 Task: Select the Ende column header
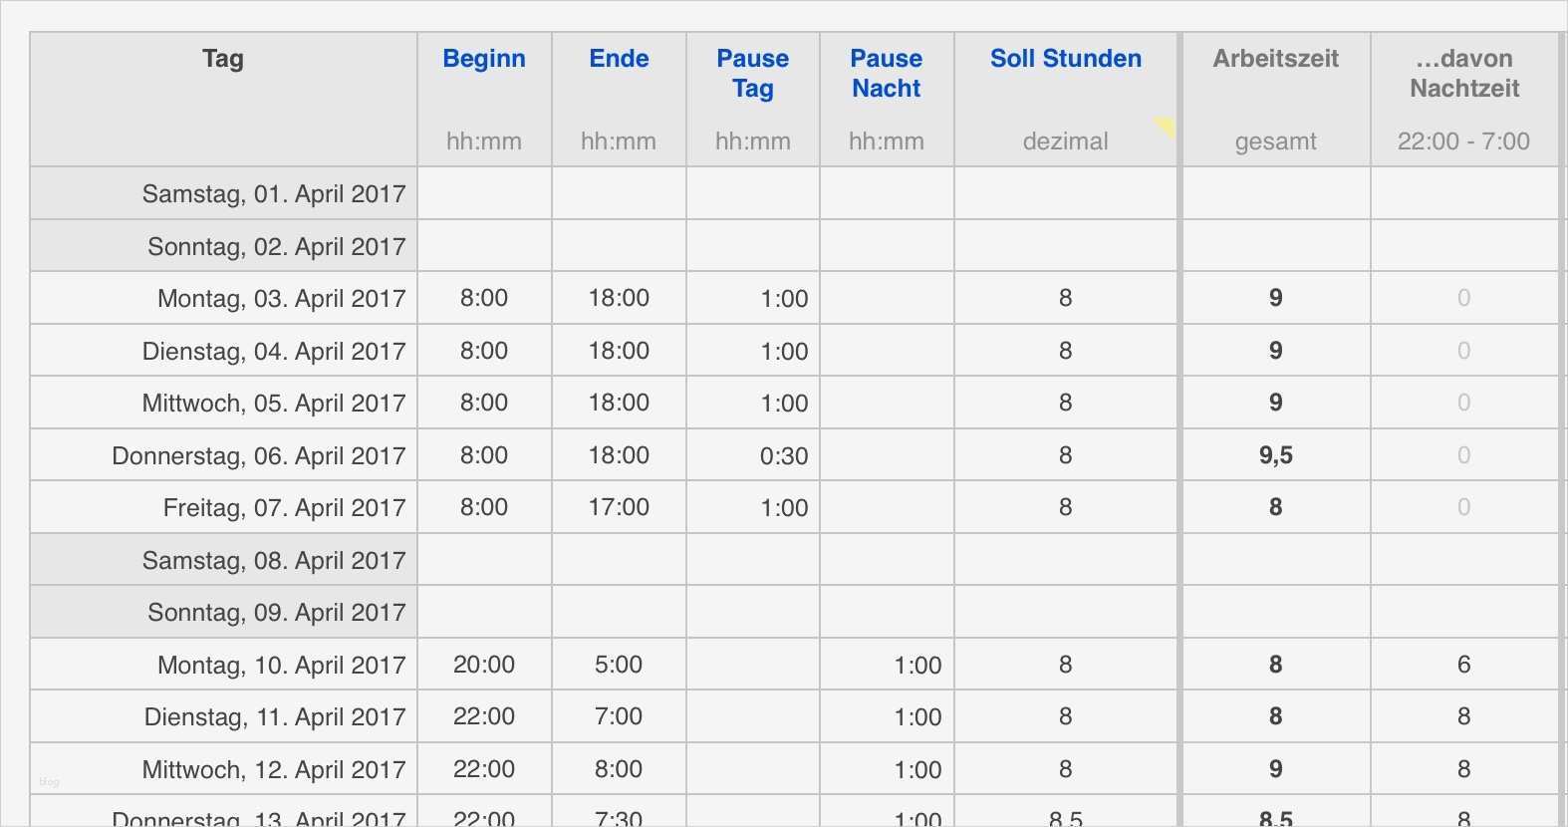point(619,59)
